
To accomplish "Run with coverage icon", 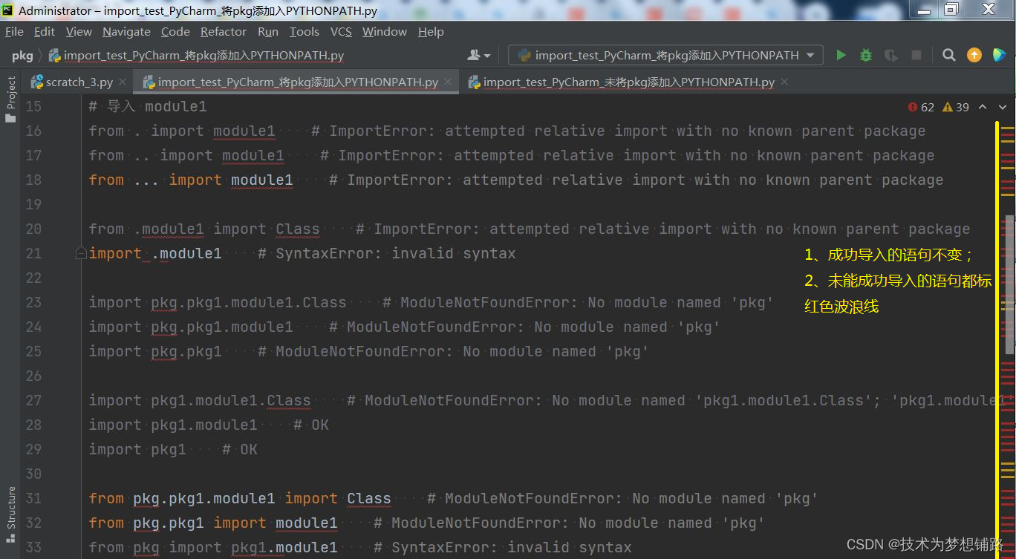I will [891, 55].
